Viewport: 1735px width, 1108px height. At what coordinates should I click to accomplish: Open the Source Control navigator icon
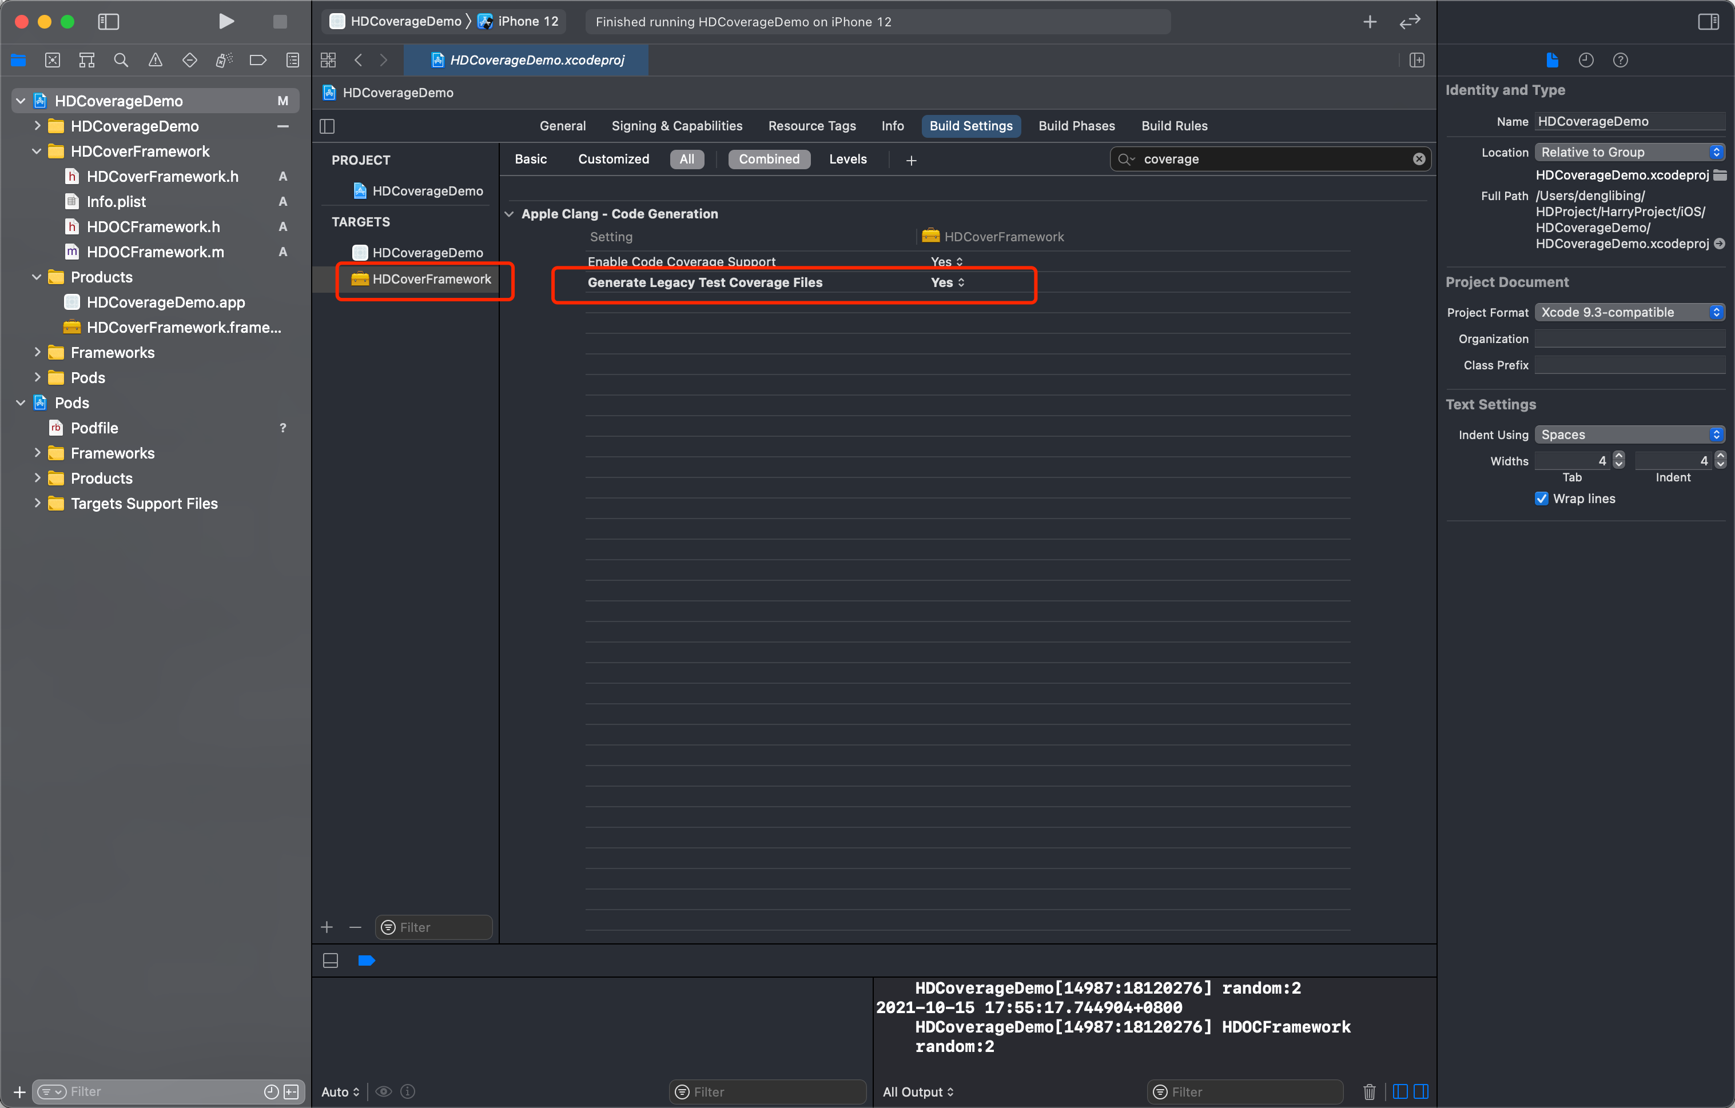[53, 60]
